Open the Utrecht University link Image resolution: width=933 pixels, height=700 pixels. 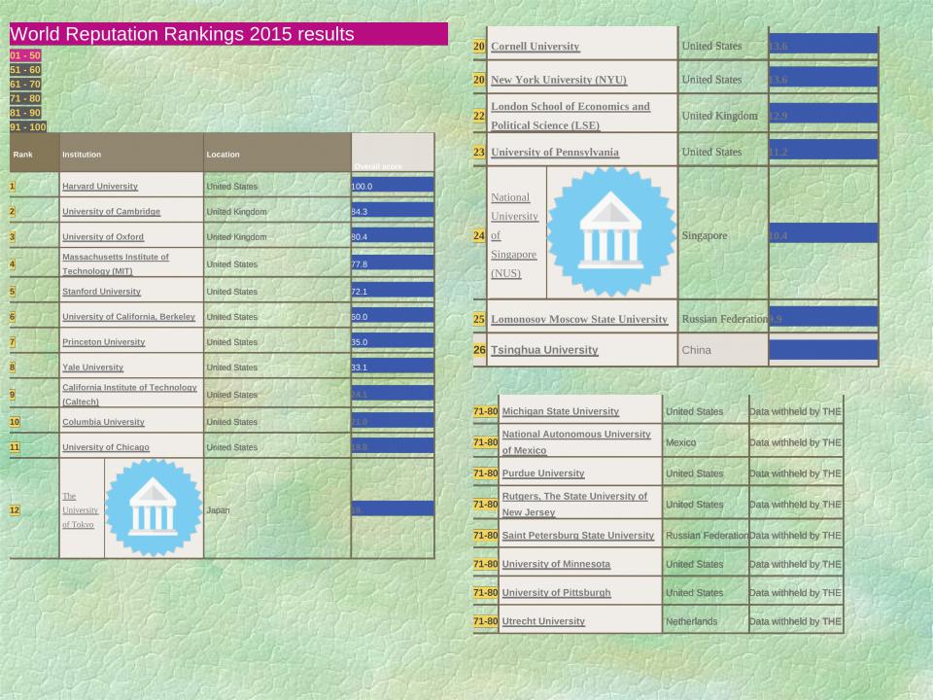tap(543, 621)
